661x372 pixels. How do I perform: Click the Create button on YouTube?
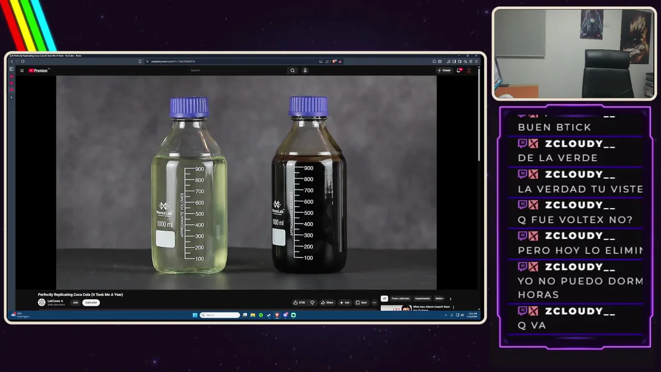[x=444, y=70]
